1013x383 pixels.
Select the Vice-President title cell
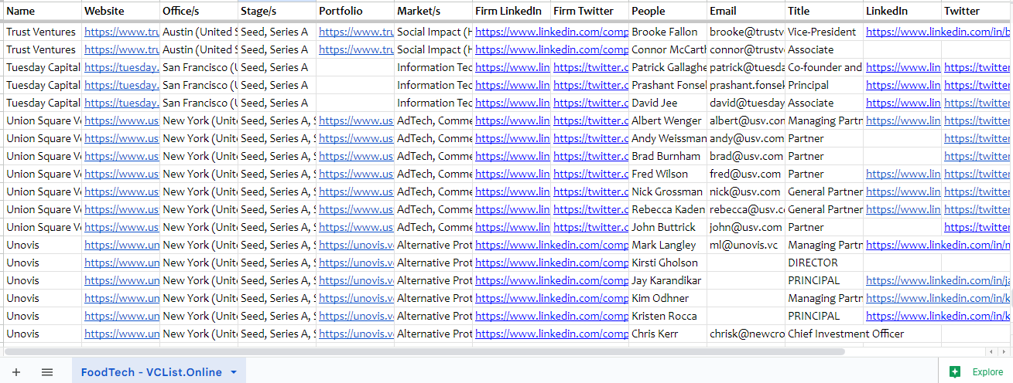point(824,32)
